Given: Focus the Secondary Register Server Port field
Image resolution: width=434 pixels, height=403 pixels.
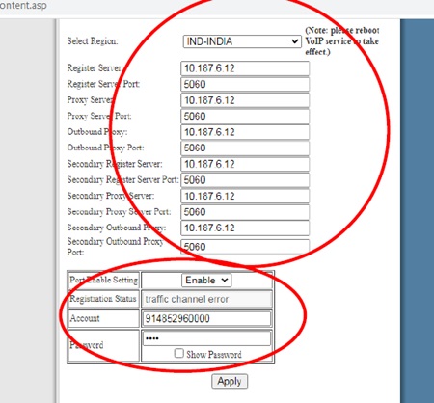Looking at the screenshot, I should pyautogui.click(x=245, y=180).
